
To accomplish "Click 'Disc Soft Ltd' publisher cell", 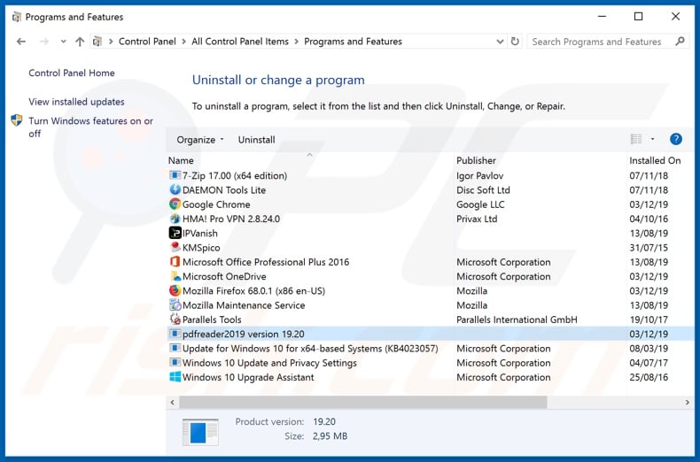I will coord(483,190).
